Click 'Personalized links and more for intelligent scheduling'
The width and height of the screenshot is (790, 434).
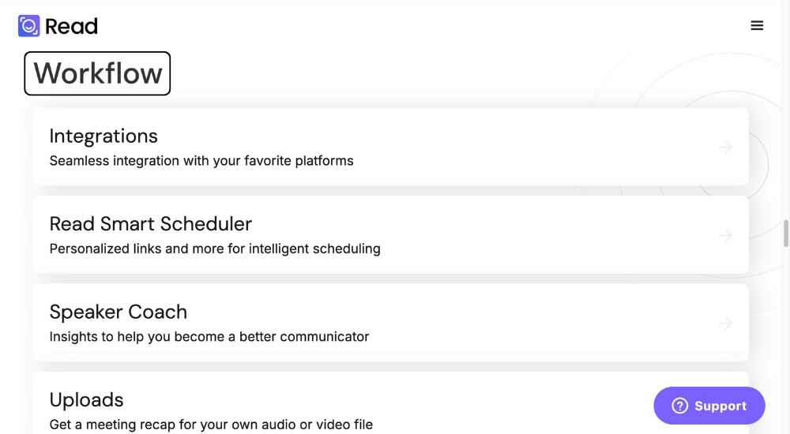215,249
